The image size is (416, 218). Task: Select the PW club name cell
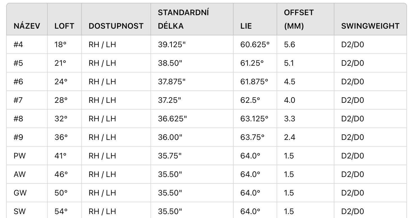(19, 156)
